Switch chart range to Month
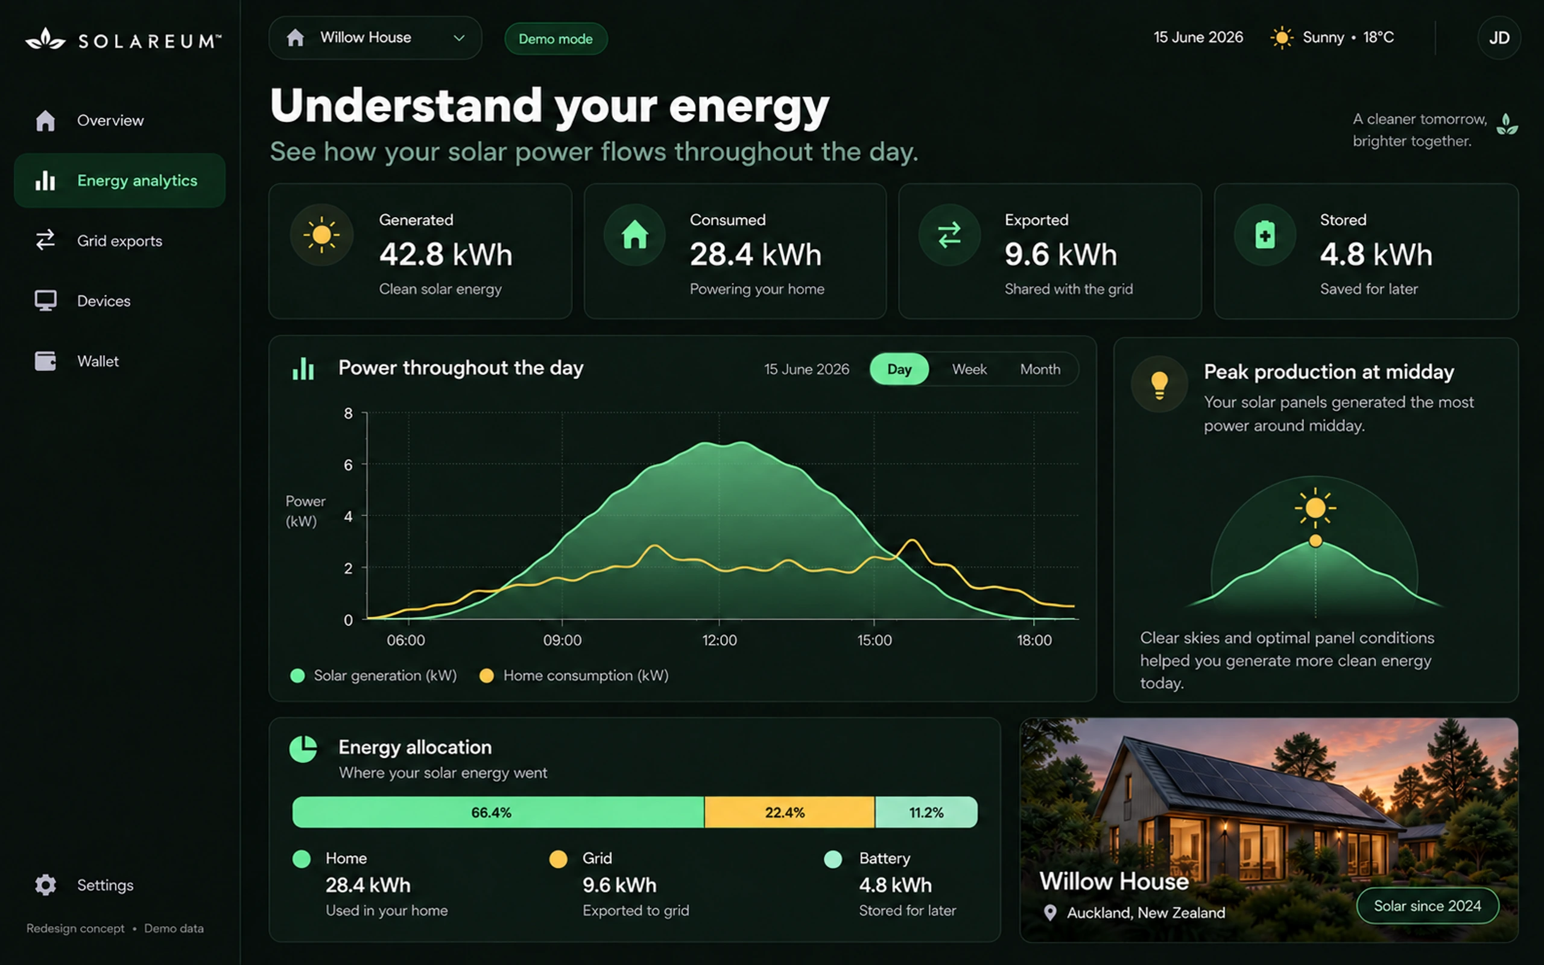This screenshot has width=1544, height=965. click(x=1040, y=369)
